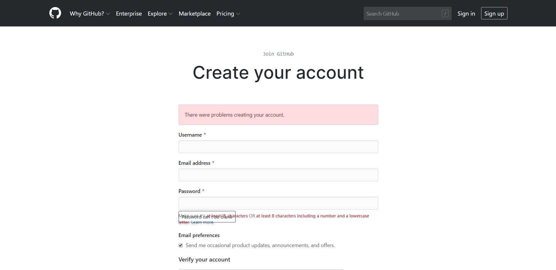Go to the Enterprise page
The width and height of the screenshot is (556, 270).
tap(129, 14)
